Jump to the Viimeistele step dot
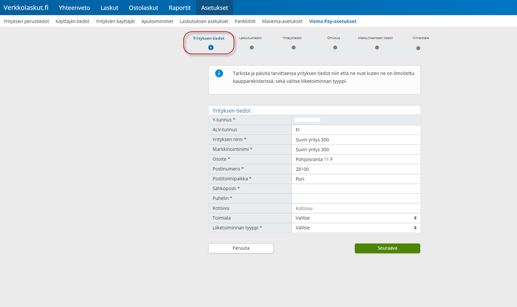 pos(418,48)
